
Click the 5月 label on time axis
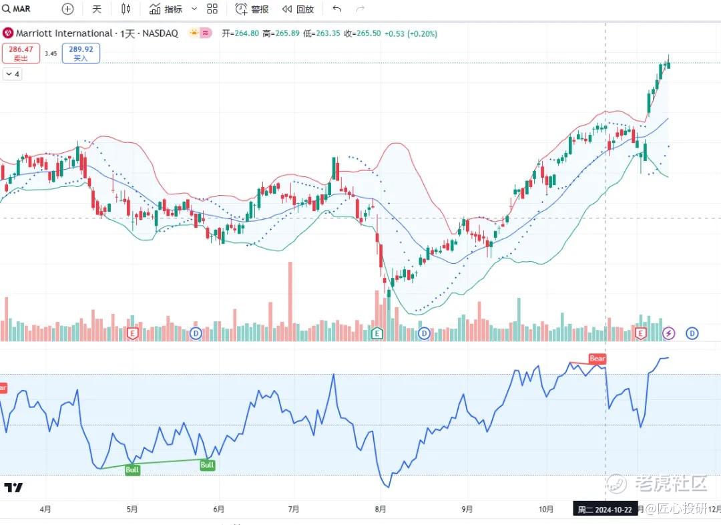pyautogui.click(x=132, y=509)
